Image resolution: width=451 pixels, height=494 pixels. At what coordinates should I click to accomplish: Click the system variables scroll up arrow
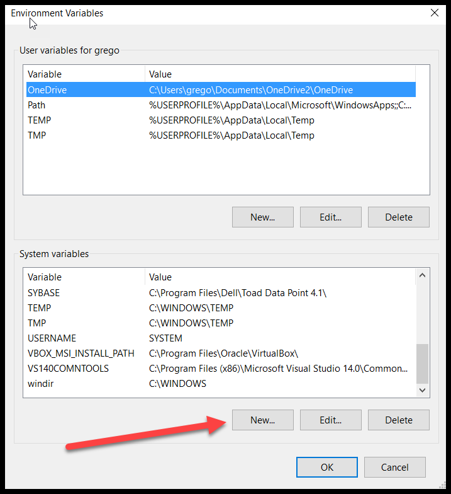[x=423, y=275]
